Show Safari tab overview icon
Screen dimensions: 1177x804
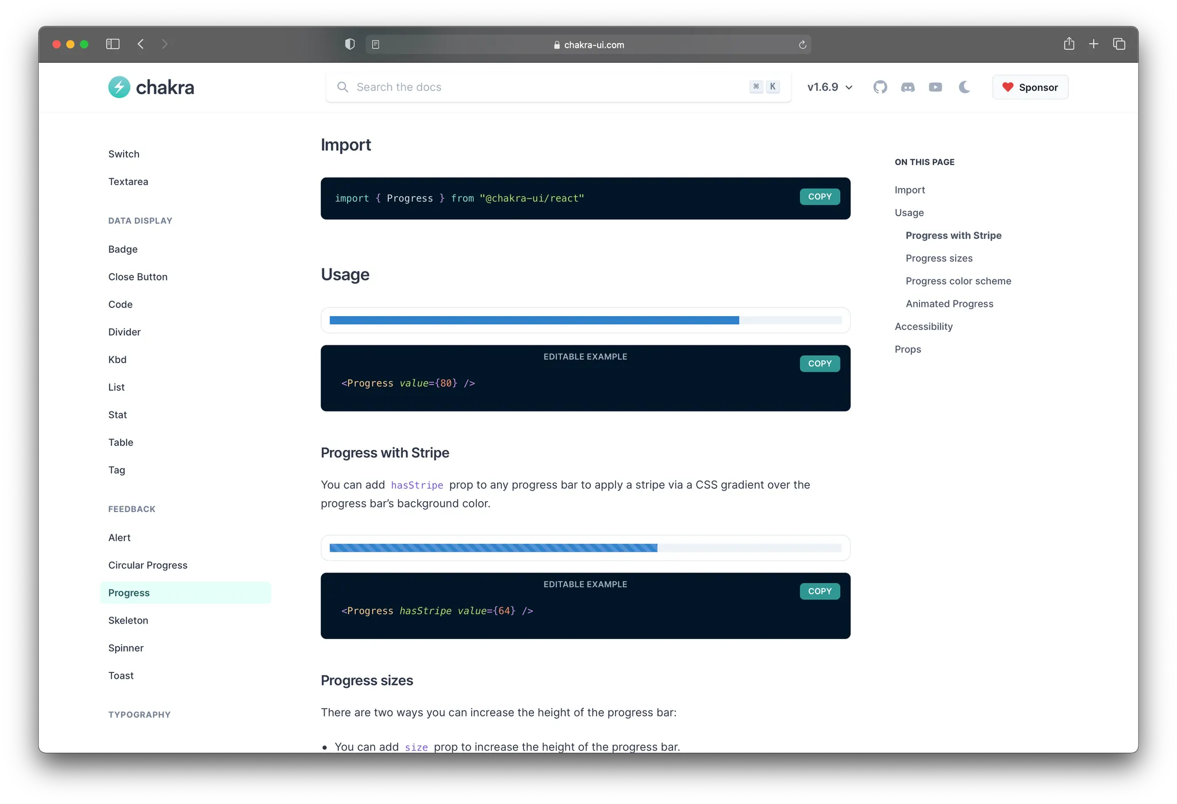click(1119, 44)
